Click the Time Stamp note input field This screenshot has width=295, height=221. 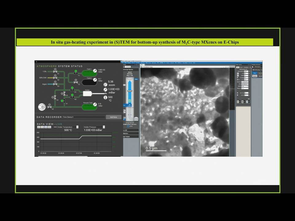[84, 117]
